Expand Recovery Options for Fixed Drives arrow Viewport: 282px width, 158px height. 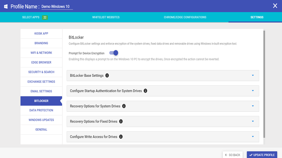click(x=253, y=121)
